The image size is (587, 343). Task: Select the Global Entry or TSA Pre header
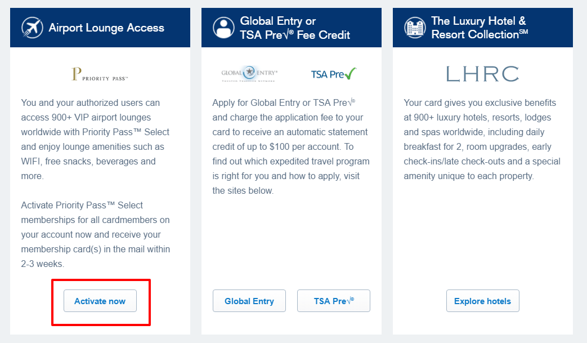pyautogui.click(x=291, y=27)
